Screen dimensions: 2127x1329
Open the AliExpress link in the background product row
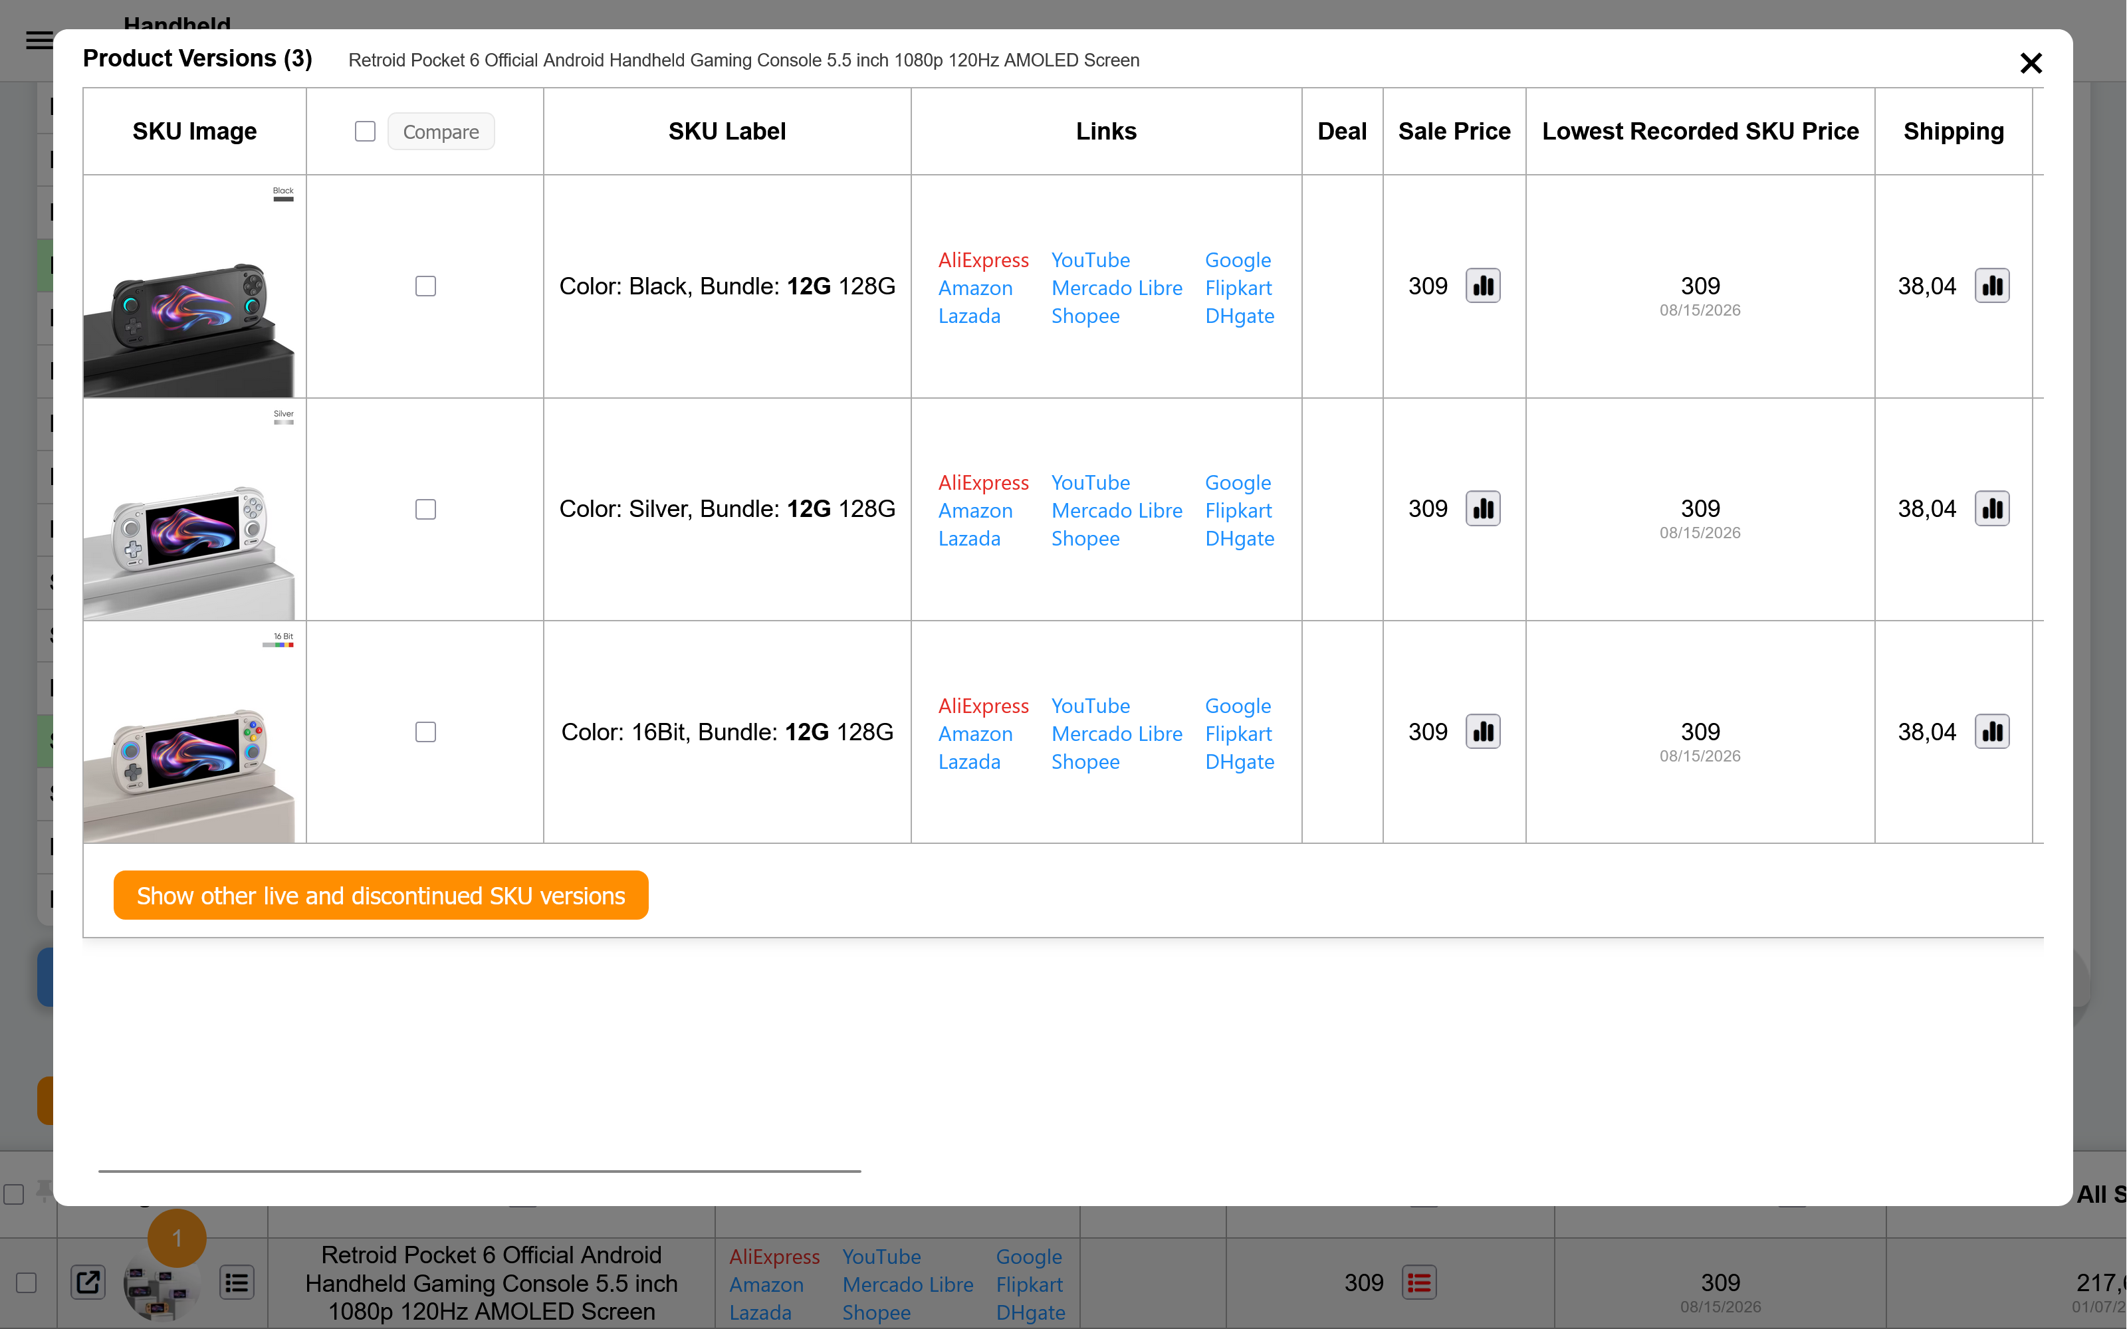point(774,1257)
